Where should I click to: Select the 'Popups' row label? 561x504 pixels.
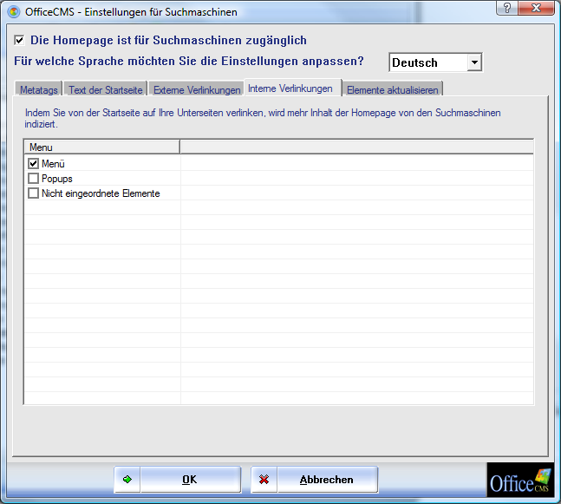(x=57, y=179)
